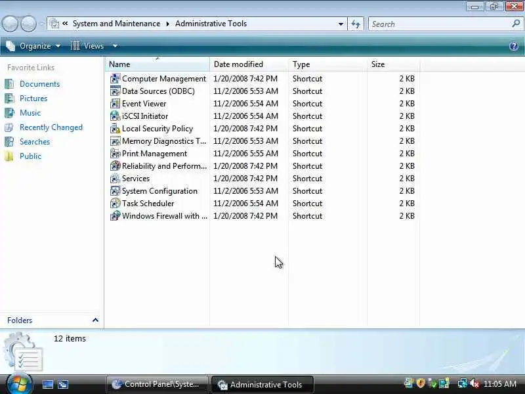Sort by the Size column header
525x394 pixels.
pyautogui.click(x=393, y=64)
